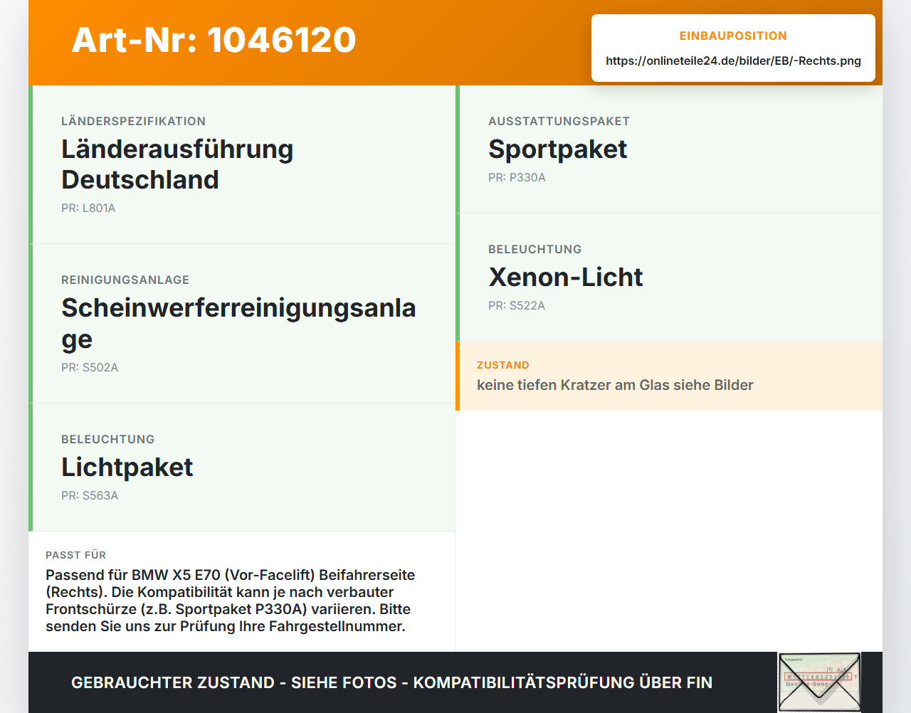This screenshot has height=713, width=911.
Task: Click the footer Gebrauchter Zustand banner text
Action: click(391, 682)
